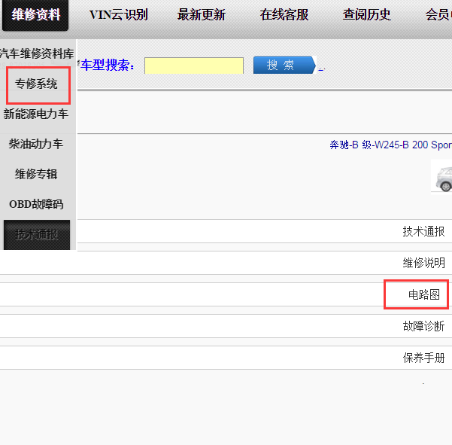This screenshot has height=445, width=452.
Task: Select 专修系统 in the sidebar
Action: point(36,84)
